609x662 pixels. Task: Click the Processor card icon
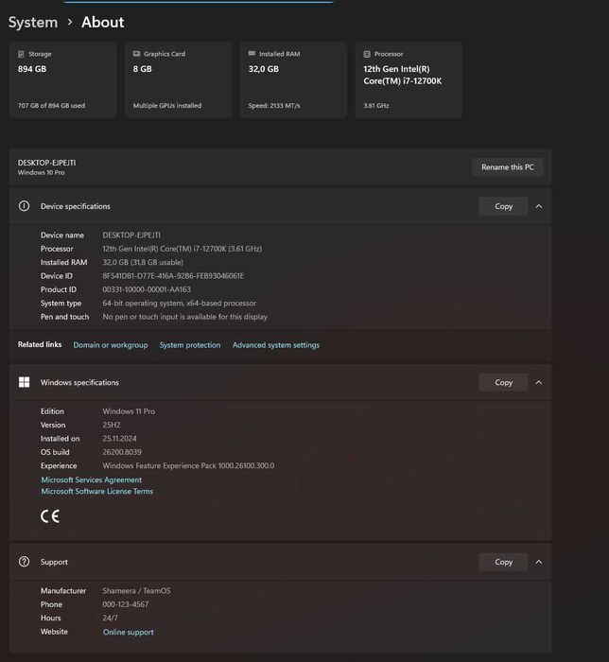click(367, 54)
